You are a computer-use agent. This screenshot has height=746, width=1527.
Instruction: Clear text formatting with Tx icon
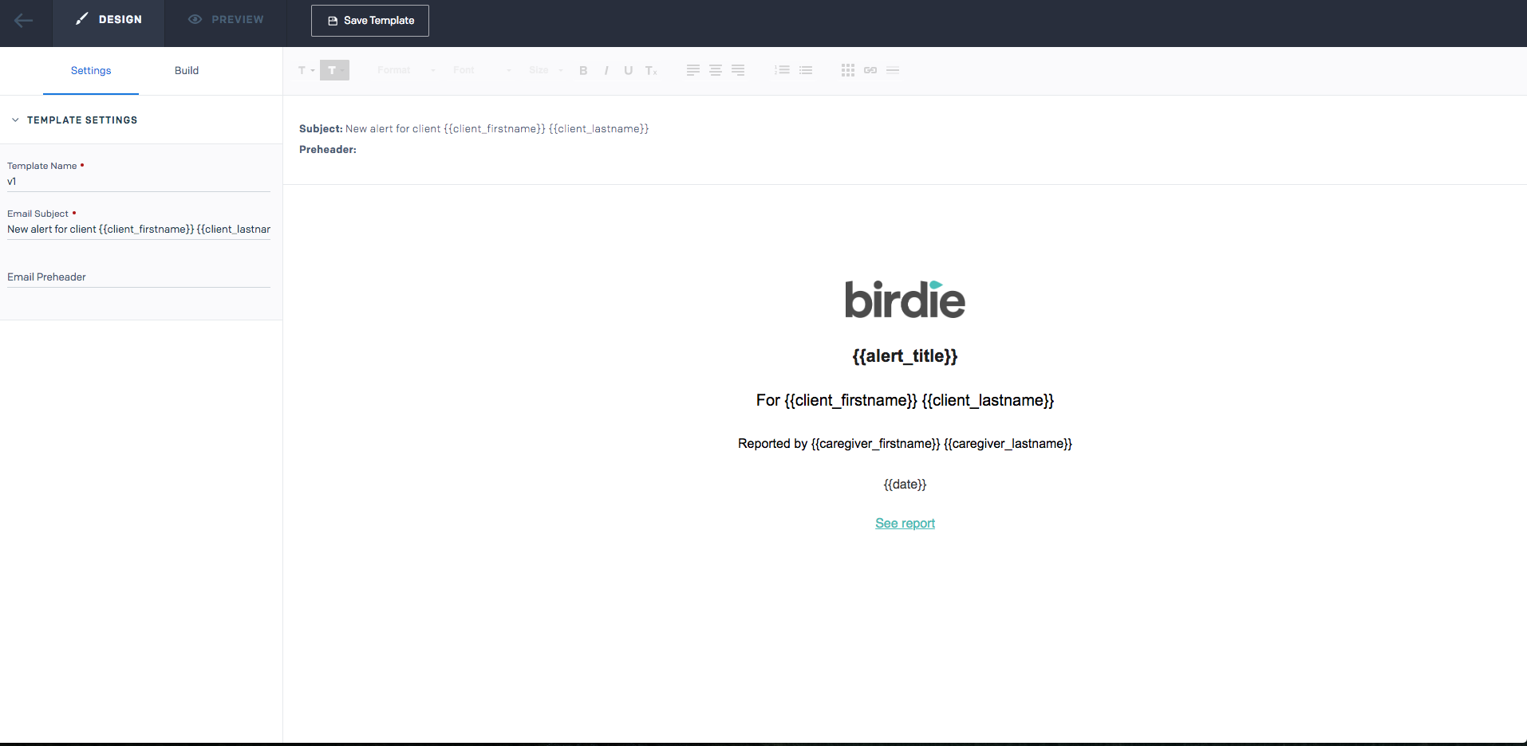coord(651,70)
